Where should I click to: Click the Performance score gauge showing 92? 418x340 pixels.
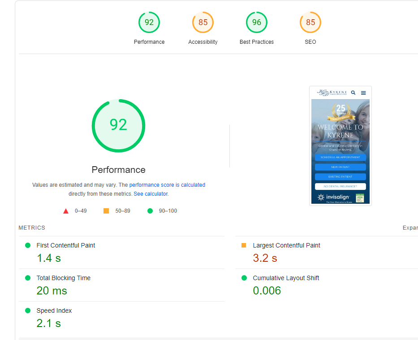(149, 22)
